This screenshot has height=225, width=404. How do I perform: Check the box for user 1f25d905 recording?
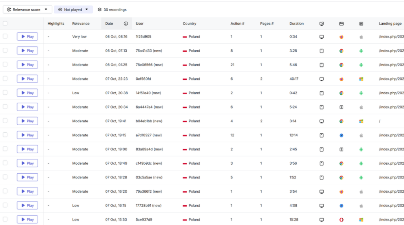click(5, 36)
